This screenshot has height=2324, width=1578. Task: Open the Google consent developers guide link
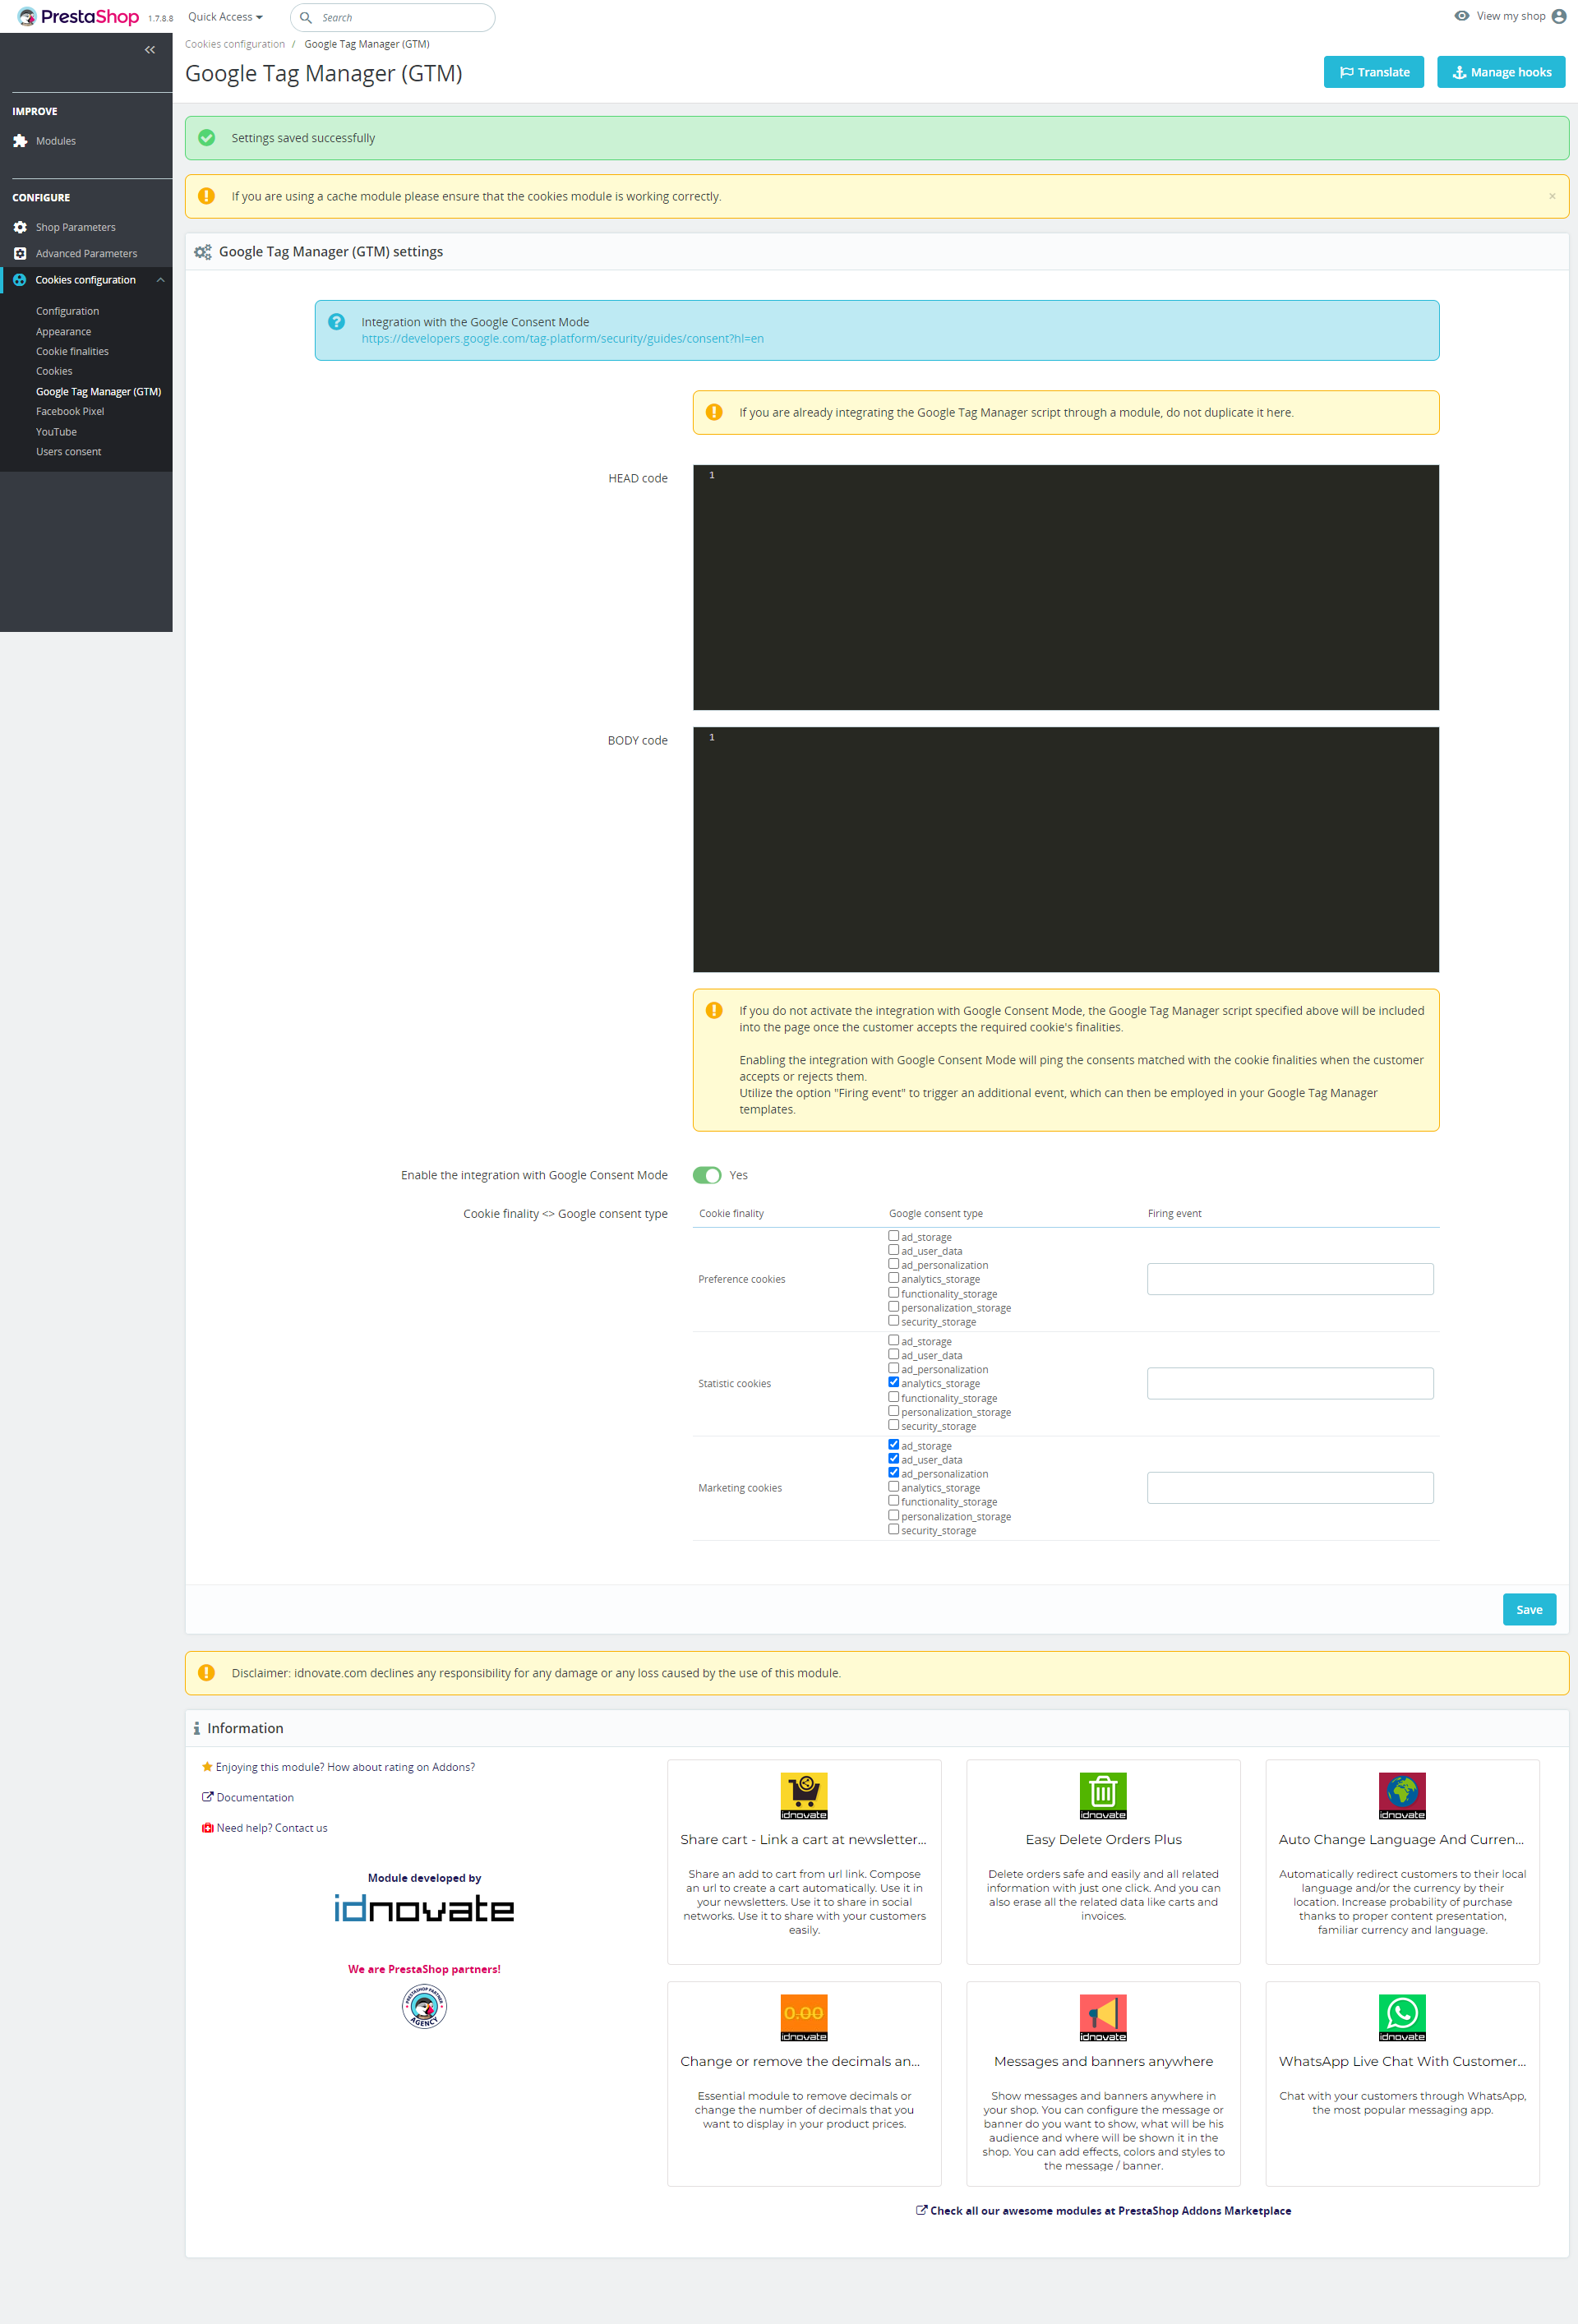[562, 339]
